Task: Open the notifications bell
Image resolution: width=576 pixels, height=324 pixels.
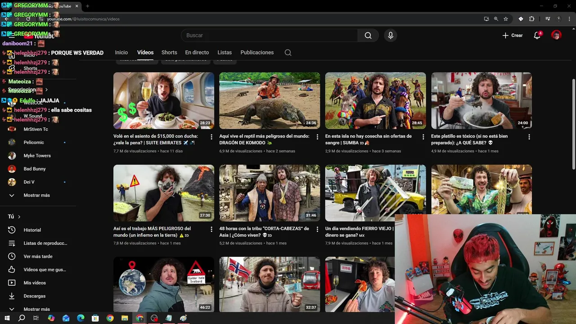Action: [x=537, y=36]
